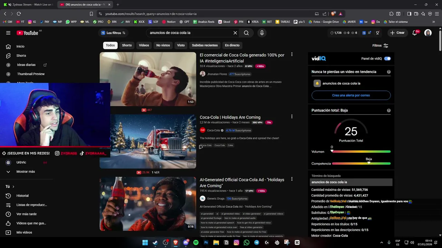The height and width of the screenshot is (248, 442).
Task: Click the page vertical scrollbar
Action: point(440,41)
